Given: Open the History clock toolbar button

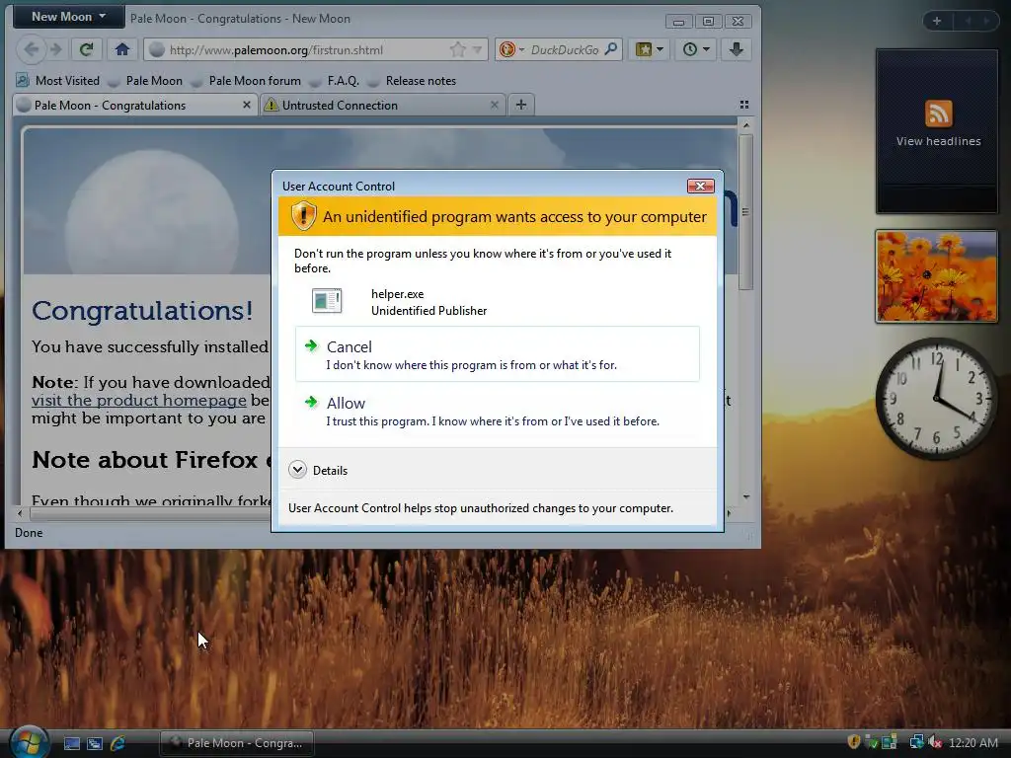Looking at the screenshot, I should [x=696, y=49].
